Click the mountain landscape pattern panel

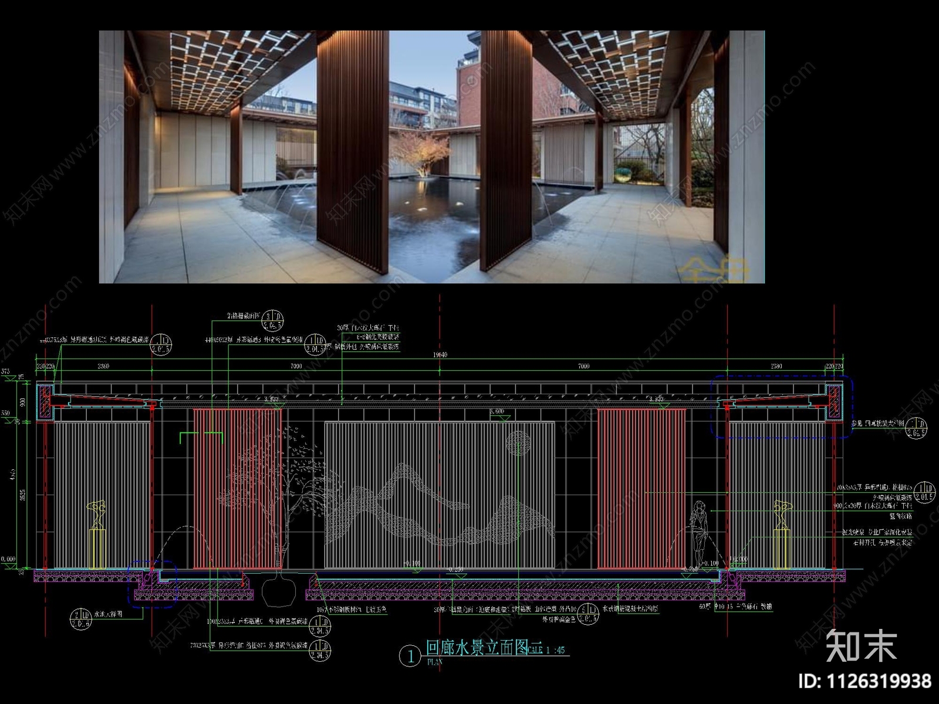click(x=440, y=496)
